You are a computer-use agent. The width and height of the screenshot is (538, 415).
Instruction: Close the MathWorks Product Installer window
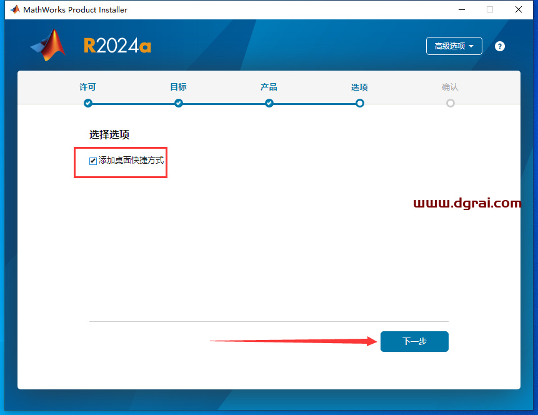519,9
